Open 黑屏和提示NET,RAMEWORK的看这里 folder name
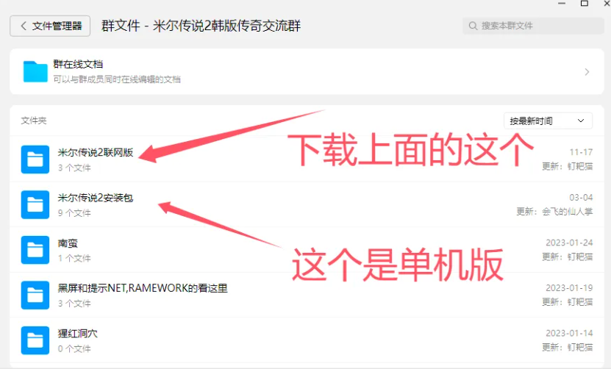611x369 pixels. (143, 288)
